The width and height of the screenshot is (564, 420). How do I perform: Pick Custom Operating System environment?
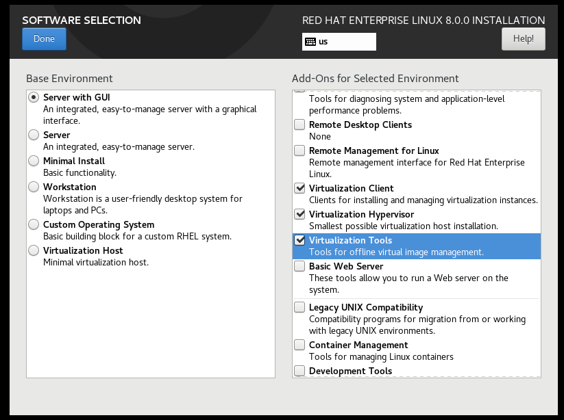(x=33, y=224)
